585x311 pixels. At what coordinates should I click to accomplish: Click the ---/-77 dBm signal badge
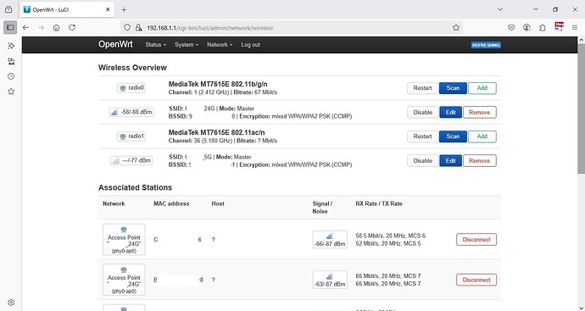(x=131, y=161)
